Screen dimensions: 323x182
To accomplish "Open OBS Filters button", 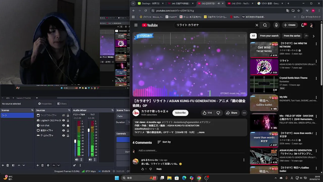I will point(62,104).
